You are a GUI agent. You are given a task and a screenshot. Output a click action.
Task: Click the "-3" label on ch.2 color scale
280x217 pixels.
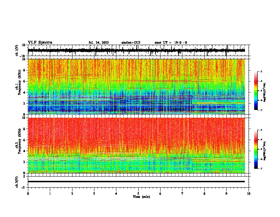[x=261, y=130]
